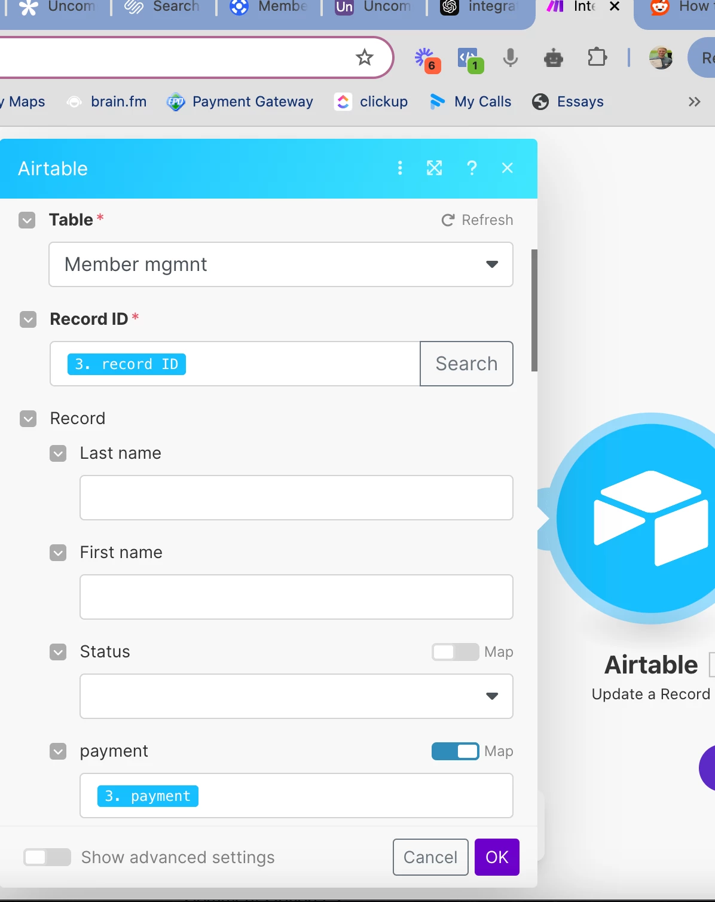The image size is (715, 902).
Task: Collapse the payment field
Action: (x=58, y=751)
